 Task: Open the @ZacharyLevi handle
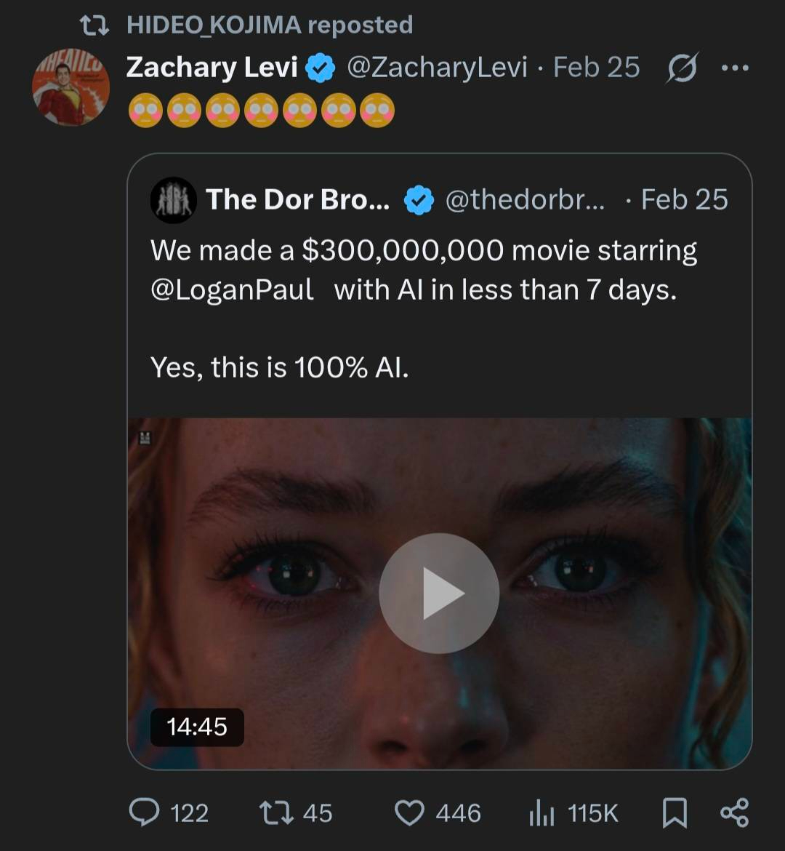tap(437, 68)
